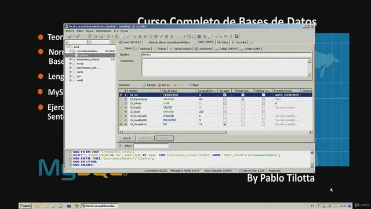Toggle Rellenar con ceros for Cli_ProvinciaID
The height and width of the screenshot is (209, 371).
(x=263, y=116)
